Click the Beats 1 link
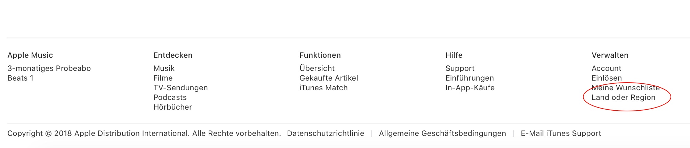Screen dimensions: 690x148 click(21, 78)
